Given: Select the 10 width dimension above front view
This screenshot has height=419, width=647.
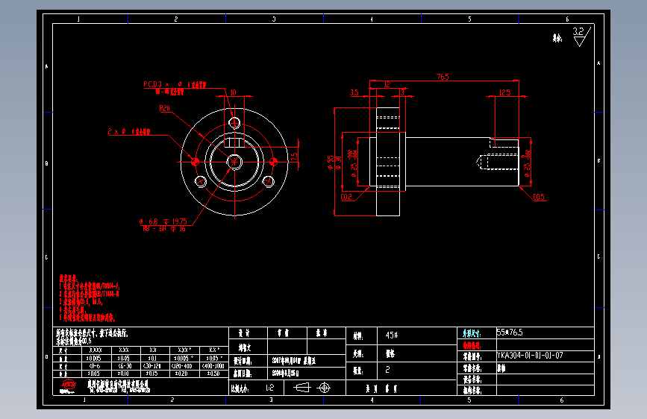Looking at the screenshot, I should click(233, 92).
